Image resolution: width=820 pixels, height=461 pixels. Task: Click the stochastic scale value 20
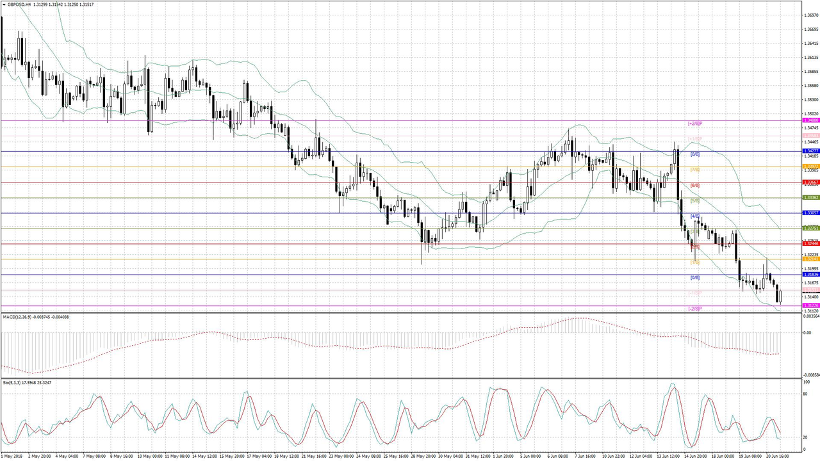806,437
